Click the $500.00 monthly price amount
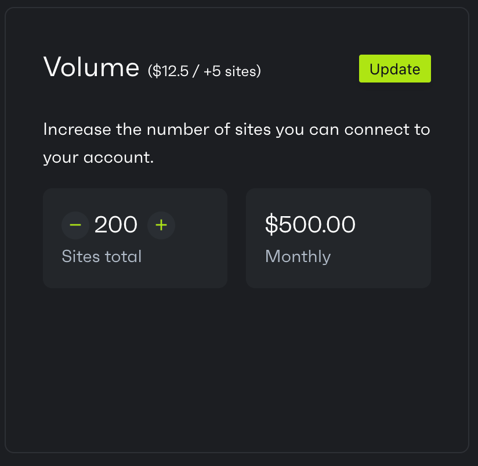Viewport: 478px width, 466px height. [x=310, y=225]
